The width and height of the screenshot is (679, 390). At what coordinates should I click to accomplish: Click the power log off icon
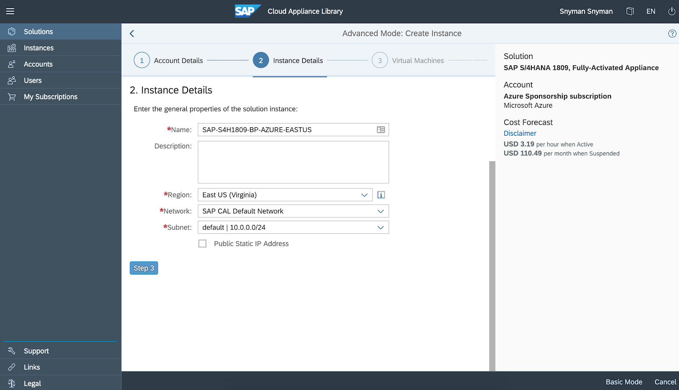coord(672,11)
